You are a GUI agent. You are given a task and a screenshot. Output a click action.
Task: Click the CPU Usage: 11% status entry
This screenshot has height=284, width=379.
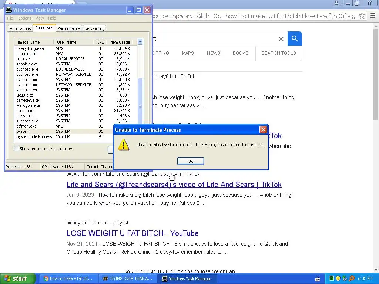pyautogui.click(x=57, y=167)
